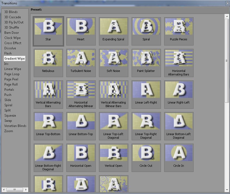Select the Nebulous preset

pos(48,63)
